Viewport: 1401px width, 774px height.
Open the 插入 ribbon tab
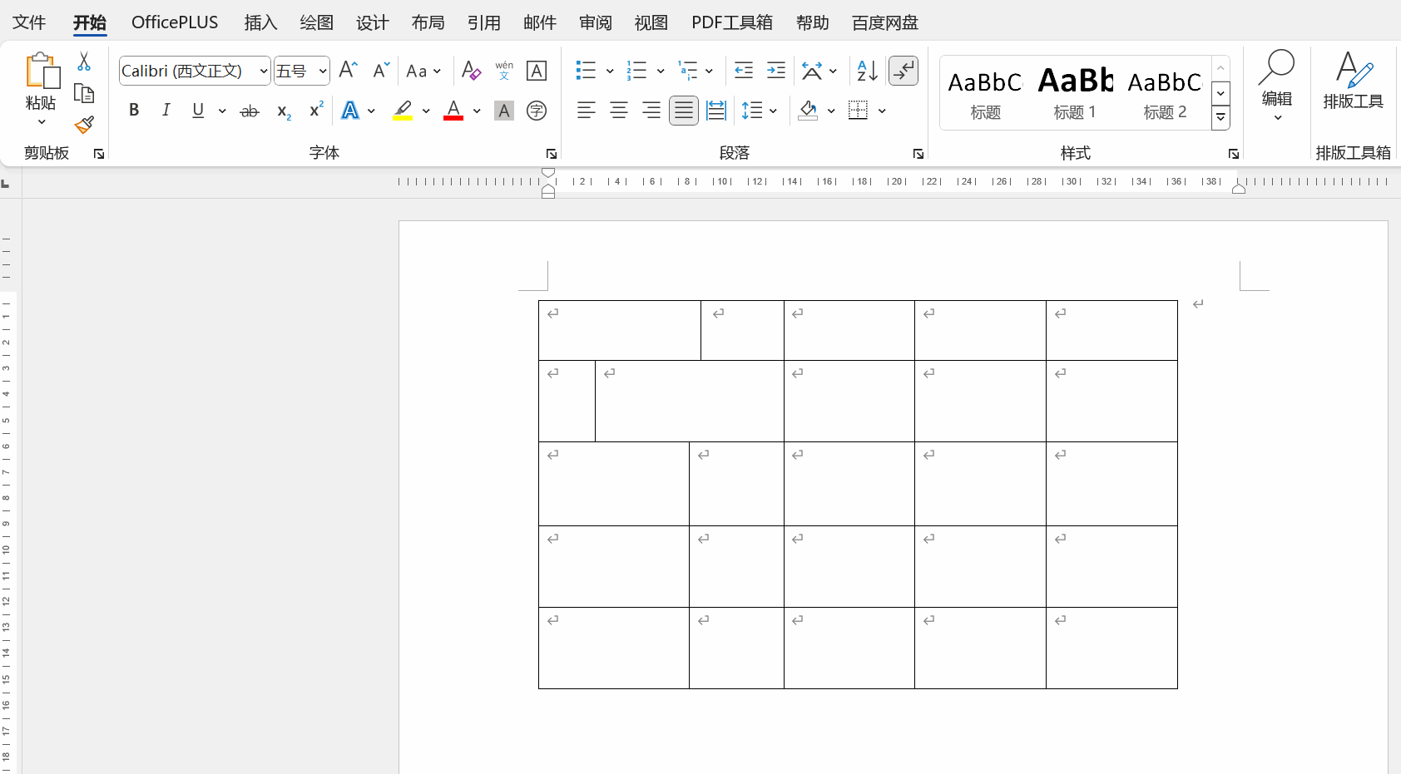point(260,22)
